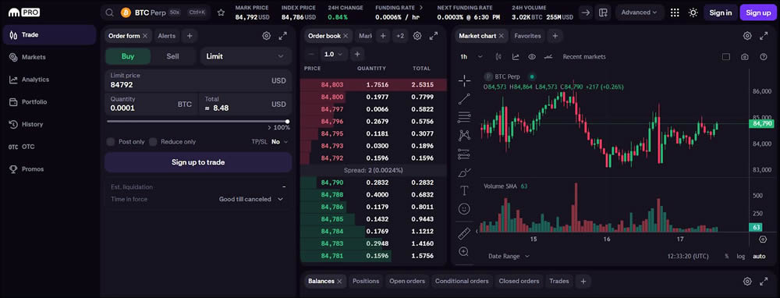The height and width of the screenshot is (298, 780).
Task: Add BTC Perp to favorites star
Action: [x=221, y=12]
